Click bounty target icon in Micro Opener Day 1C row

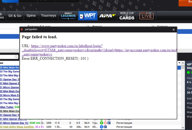[x=105, y=123]
